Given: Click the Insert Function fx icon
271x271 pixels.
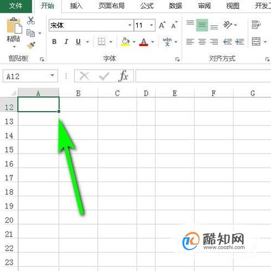Looking at the screenshot, I should (x=123, y=76).
